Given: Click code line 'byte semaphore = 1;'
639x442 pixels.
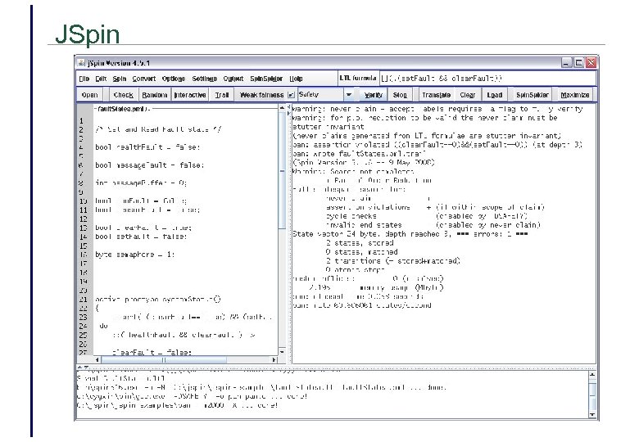Looking at the screenshot, I should pos(135,254).
